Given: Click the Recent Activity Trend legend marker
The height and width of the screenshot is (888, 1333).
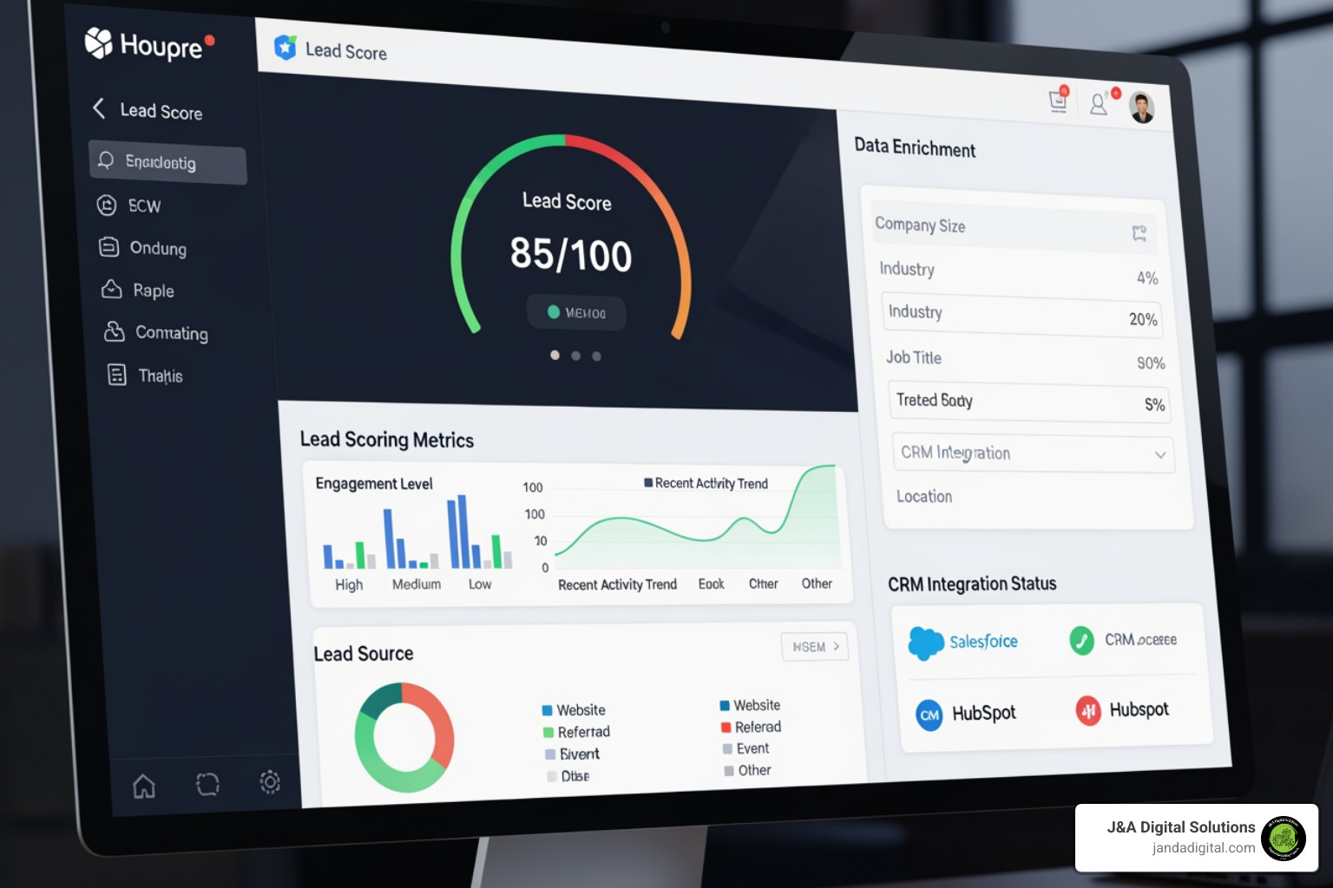Looking at the screenshot, I should pos(648,482).
